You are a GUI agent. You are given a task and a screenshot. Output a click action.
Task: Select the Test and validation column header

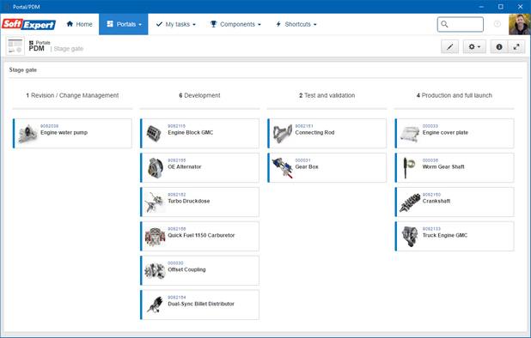[327, 95]
